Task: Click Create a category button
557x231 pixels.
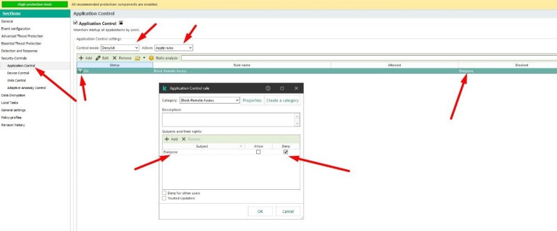Action: pyautogui.click(x=282, y=100)
